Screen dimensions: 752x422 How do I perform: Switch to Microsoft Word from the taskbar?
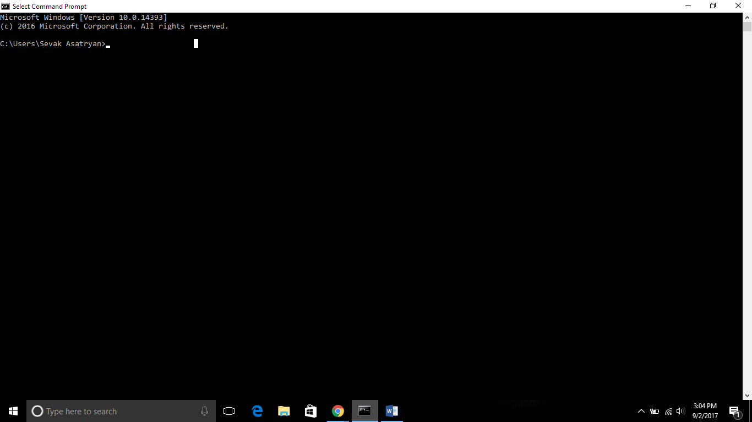tap(392, 411)
